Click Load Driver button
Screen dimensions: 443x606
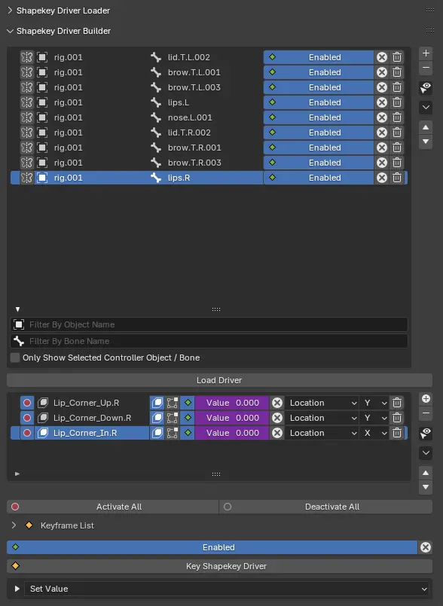point(219,380)
